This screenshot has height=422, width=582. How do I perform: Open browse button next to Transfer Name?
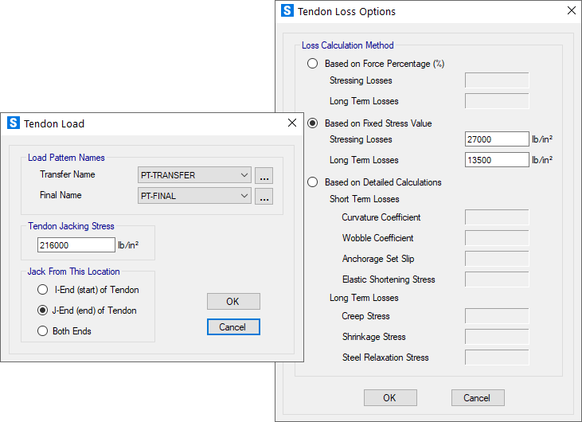pyautogui.click(x=264, y=176)
